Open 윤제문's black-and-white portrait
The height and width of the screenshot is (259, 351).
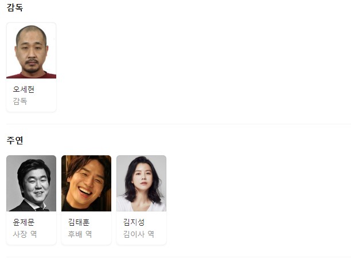coord(31,183)
